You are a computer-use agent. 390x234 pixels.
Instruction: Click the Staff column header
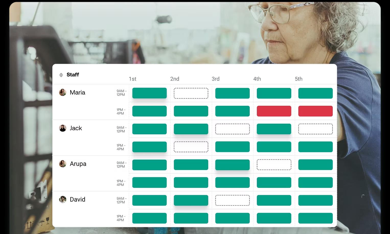point(73,75)
